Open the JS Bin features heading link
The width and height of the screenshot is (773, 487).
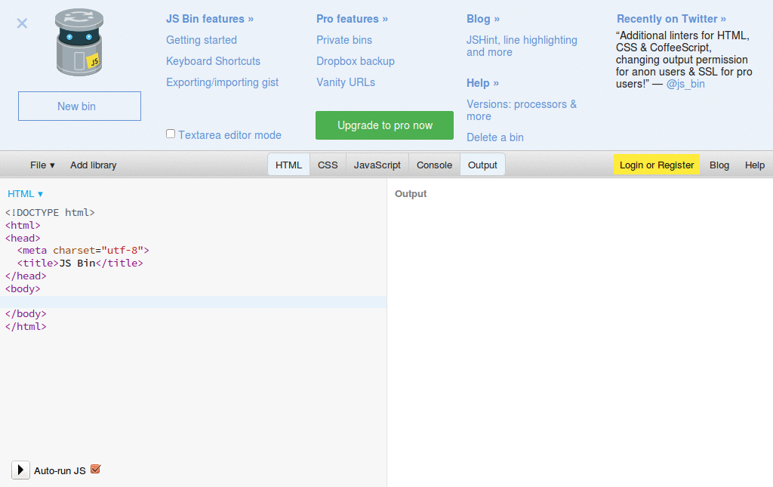[x=210, y=19]
